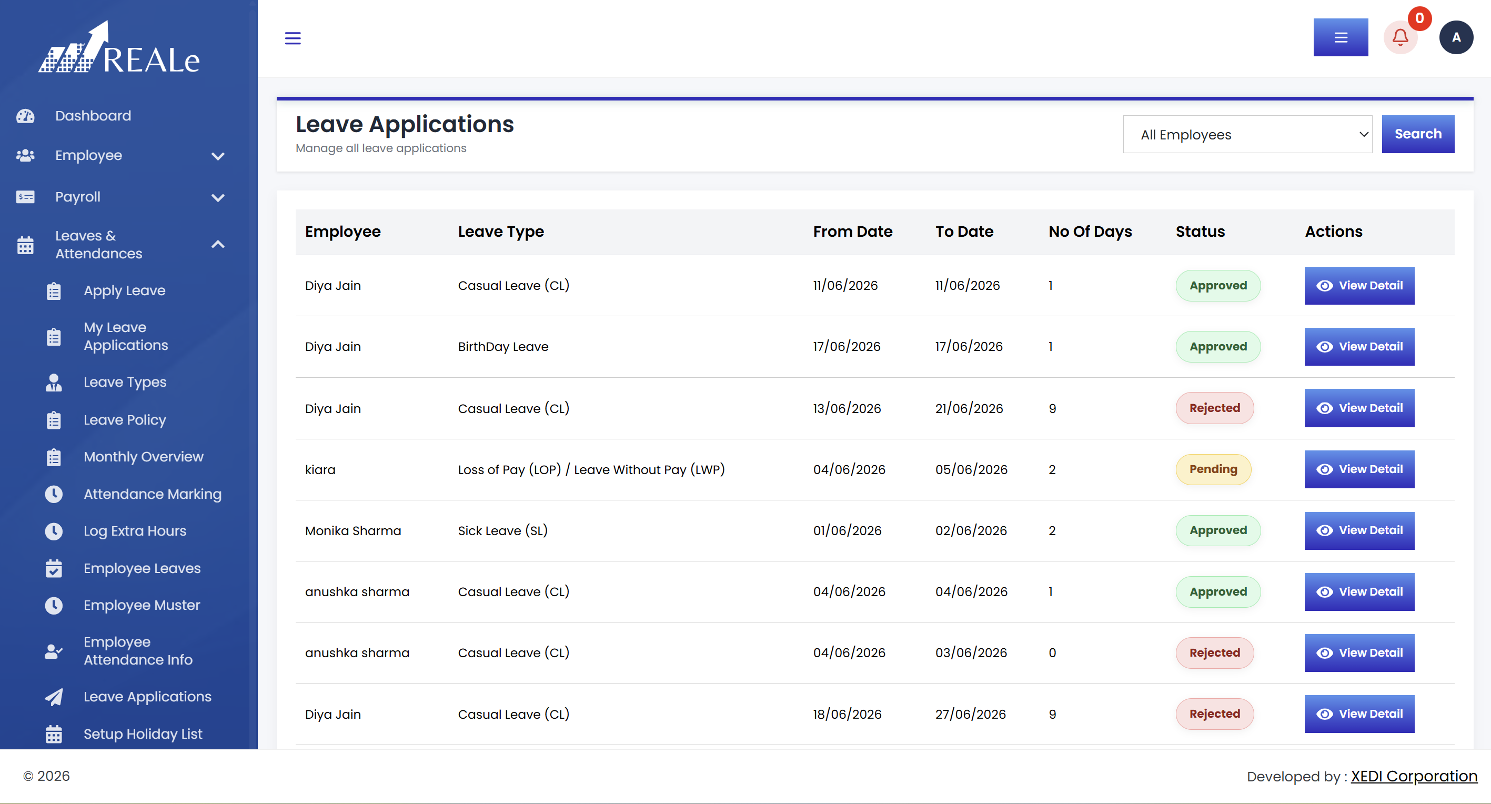
Task: Open the blue menu button in header
Action: pos(1341,38)
